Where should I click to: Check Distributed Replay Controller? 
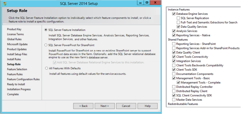click(x=174, y=87)
